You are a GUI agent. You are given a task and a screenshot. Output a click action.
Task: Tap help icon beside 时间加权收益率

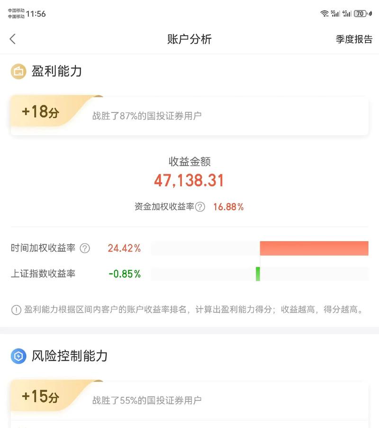pyautogui.click(x=85, y=248)
